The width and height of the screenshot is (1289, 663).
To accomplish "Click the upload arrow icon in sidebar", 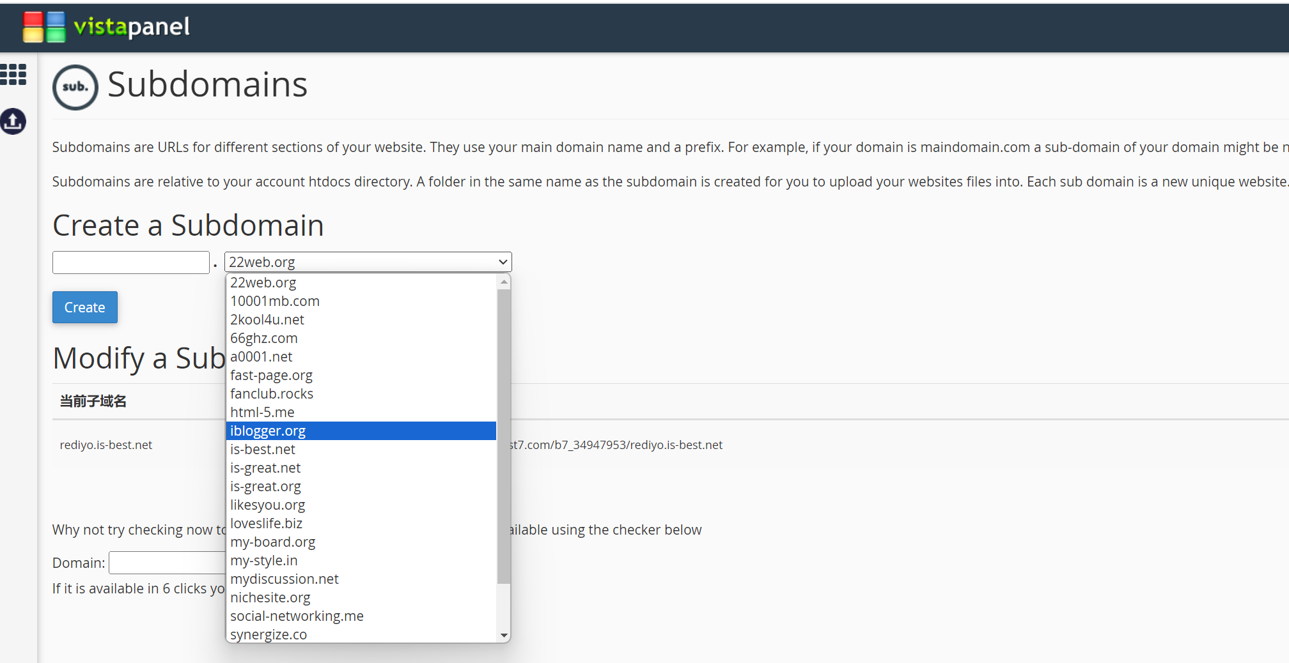I will pyautogui.click(x=13, y=121).
